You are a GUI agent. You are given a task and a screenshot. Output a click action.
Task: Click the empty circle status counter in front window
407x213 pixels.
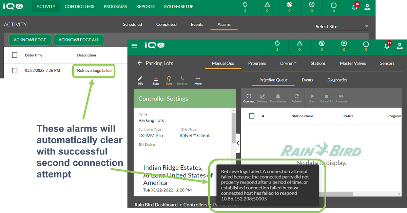tap(366, 46)
